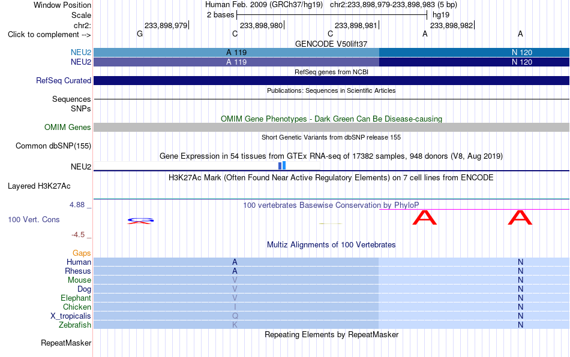Click the RepeatMasker track label
The height and width of the screenshot is (357, 570).
pos(66,343)
